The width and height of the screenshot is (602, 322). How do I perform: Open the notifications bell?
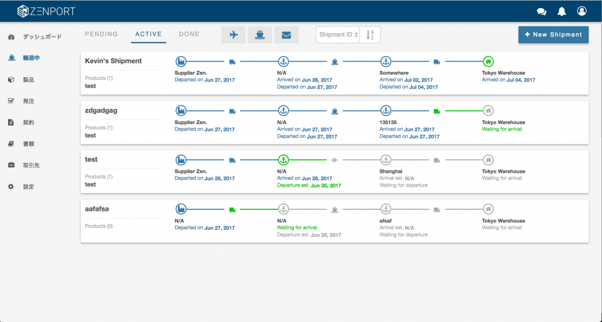(x=562, y=11)
